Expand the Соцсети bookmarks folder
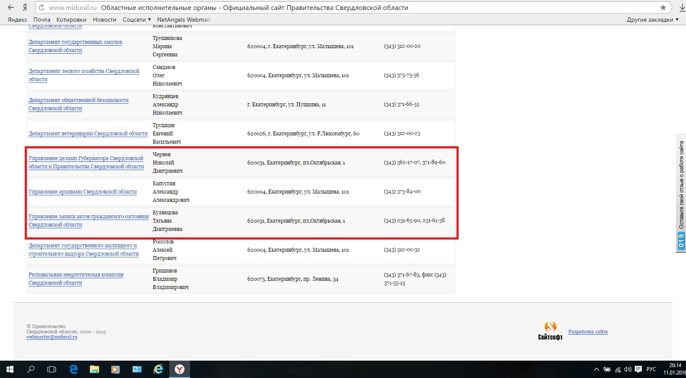The image size is (686, 378). 137,20
